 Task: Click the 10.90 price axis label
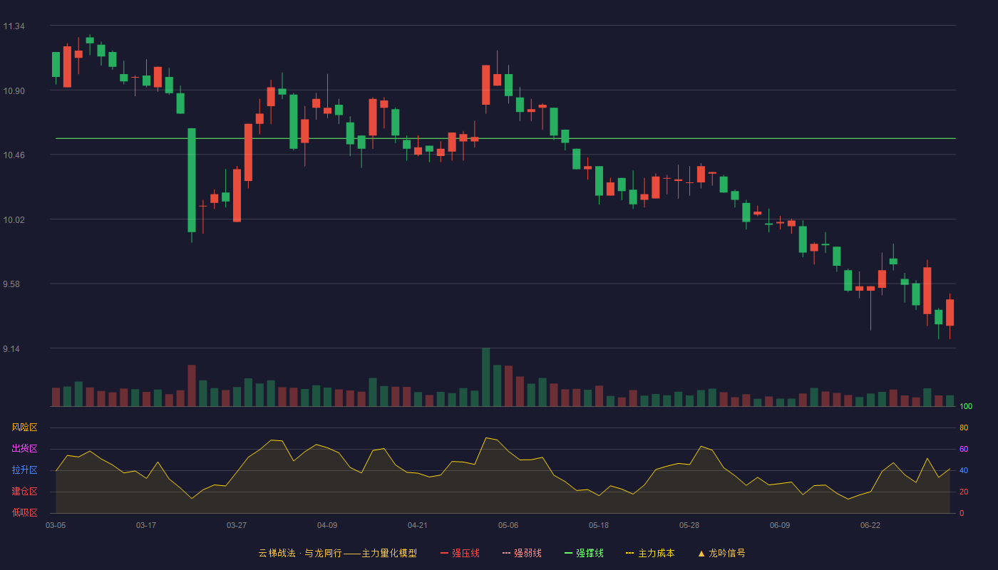point(14,90)
